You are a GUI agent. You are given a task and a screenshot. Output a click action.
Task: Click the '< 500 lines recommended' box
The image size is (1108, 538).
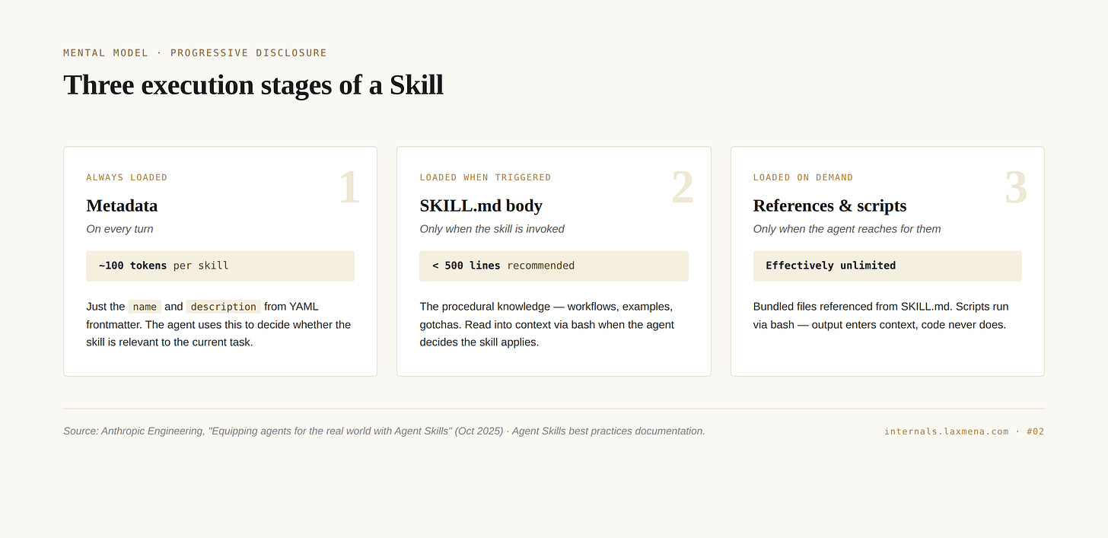coord(554,266)
